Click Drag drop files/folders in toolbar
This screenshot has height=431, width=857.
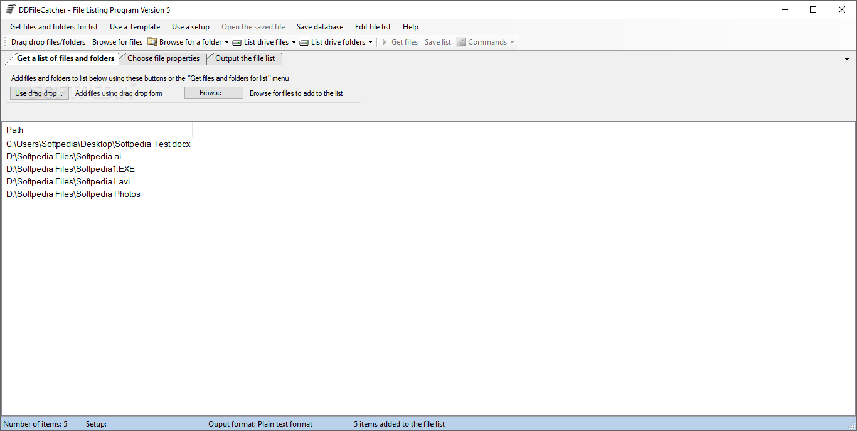pyautogui.click(x=48, y=42)
